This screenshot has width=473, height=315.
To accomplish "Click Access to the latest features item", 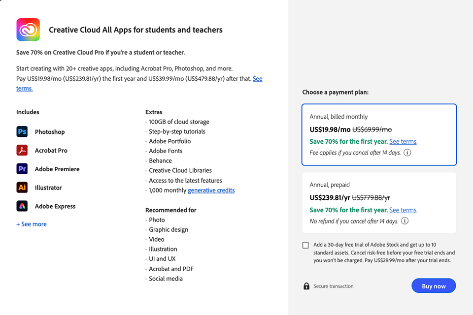I will pyautogui.click(x=185, y=181).
